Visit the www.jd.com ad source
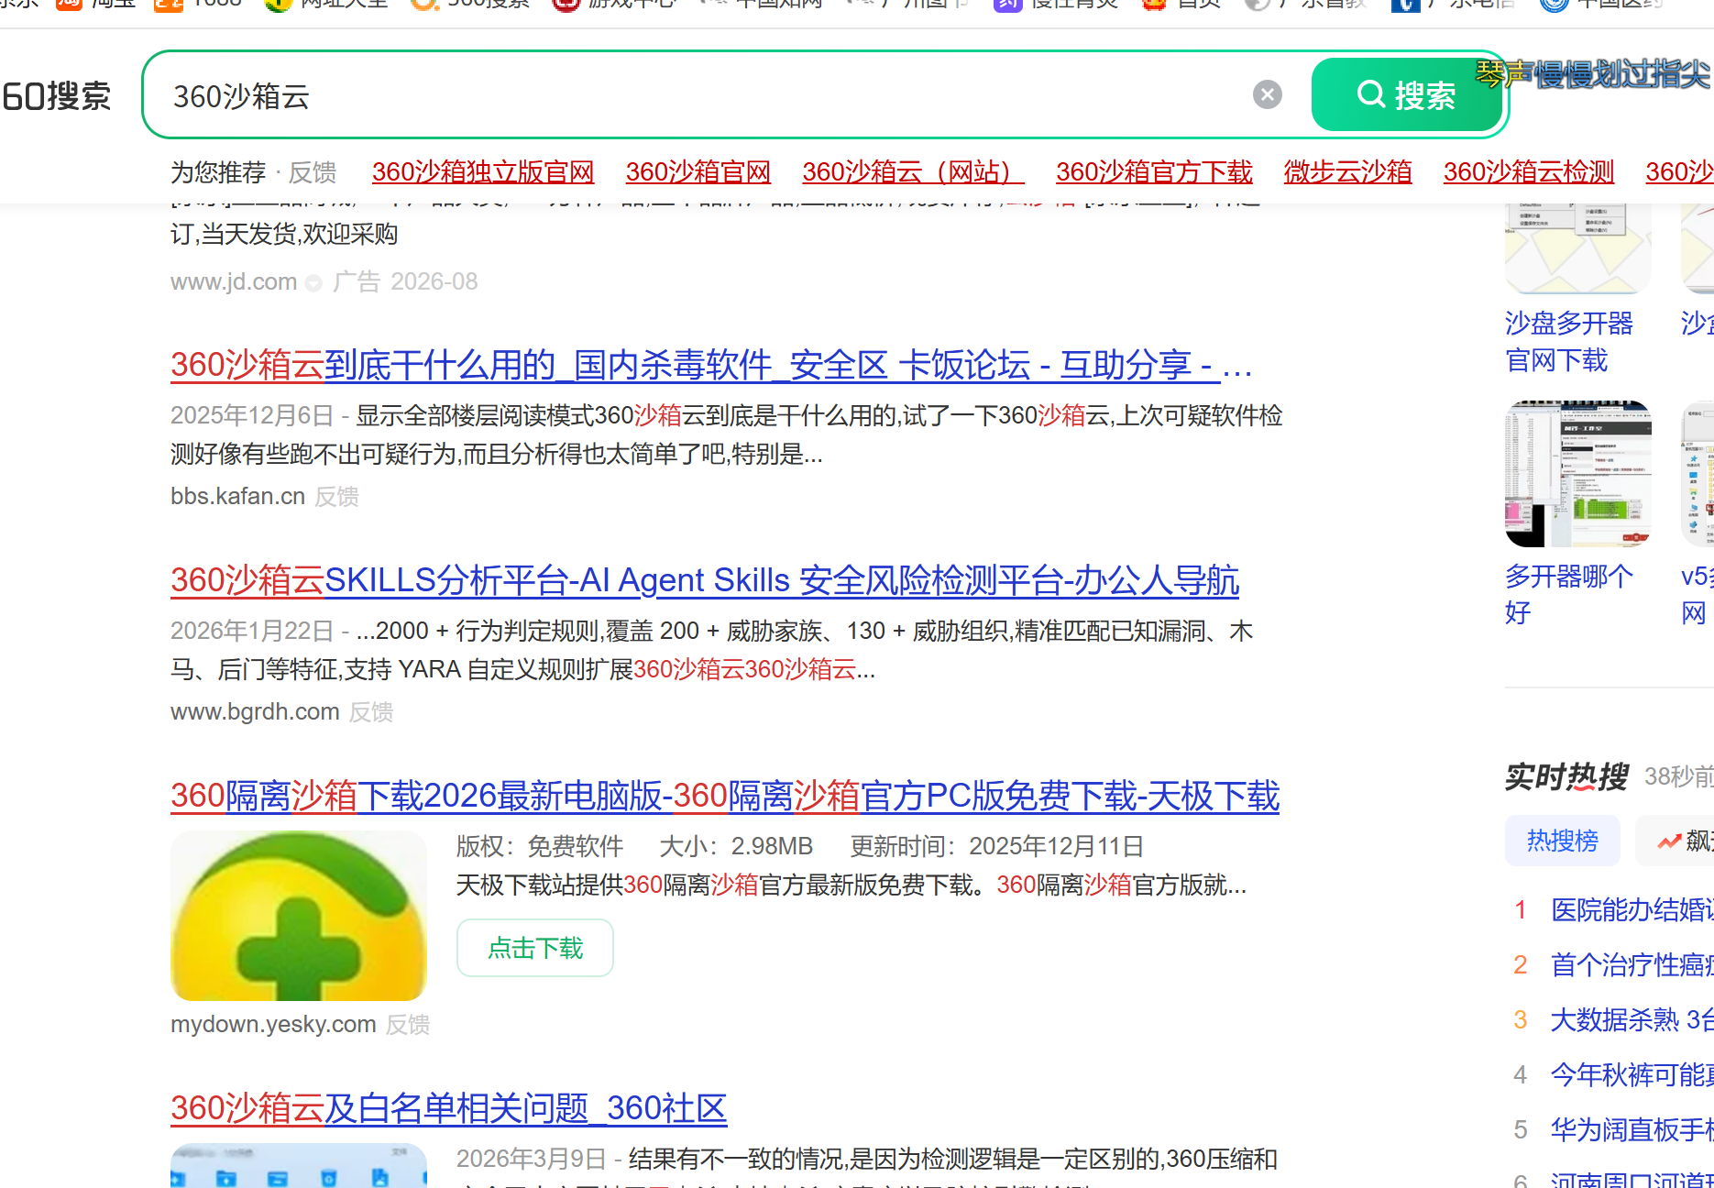This screenshot has height=1188, width=1714. point(234,281)
